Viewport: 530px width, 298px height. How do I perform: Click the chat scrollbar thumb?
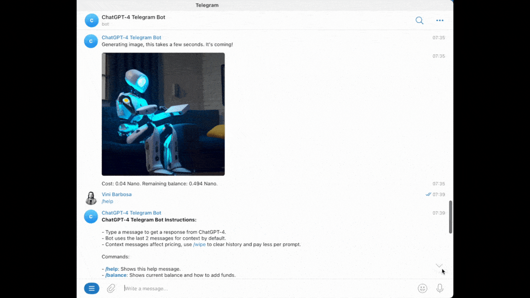tap(450, 217)
